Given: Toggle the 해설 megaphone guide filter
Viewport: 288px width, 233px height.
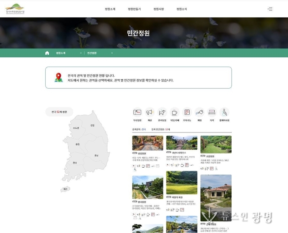Looking at the screenshot, I should coord(150,112).
